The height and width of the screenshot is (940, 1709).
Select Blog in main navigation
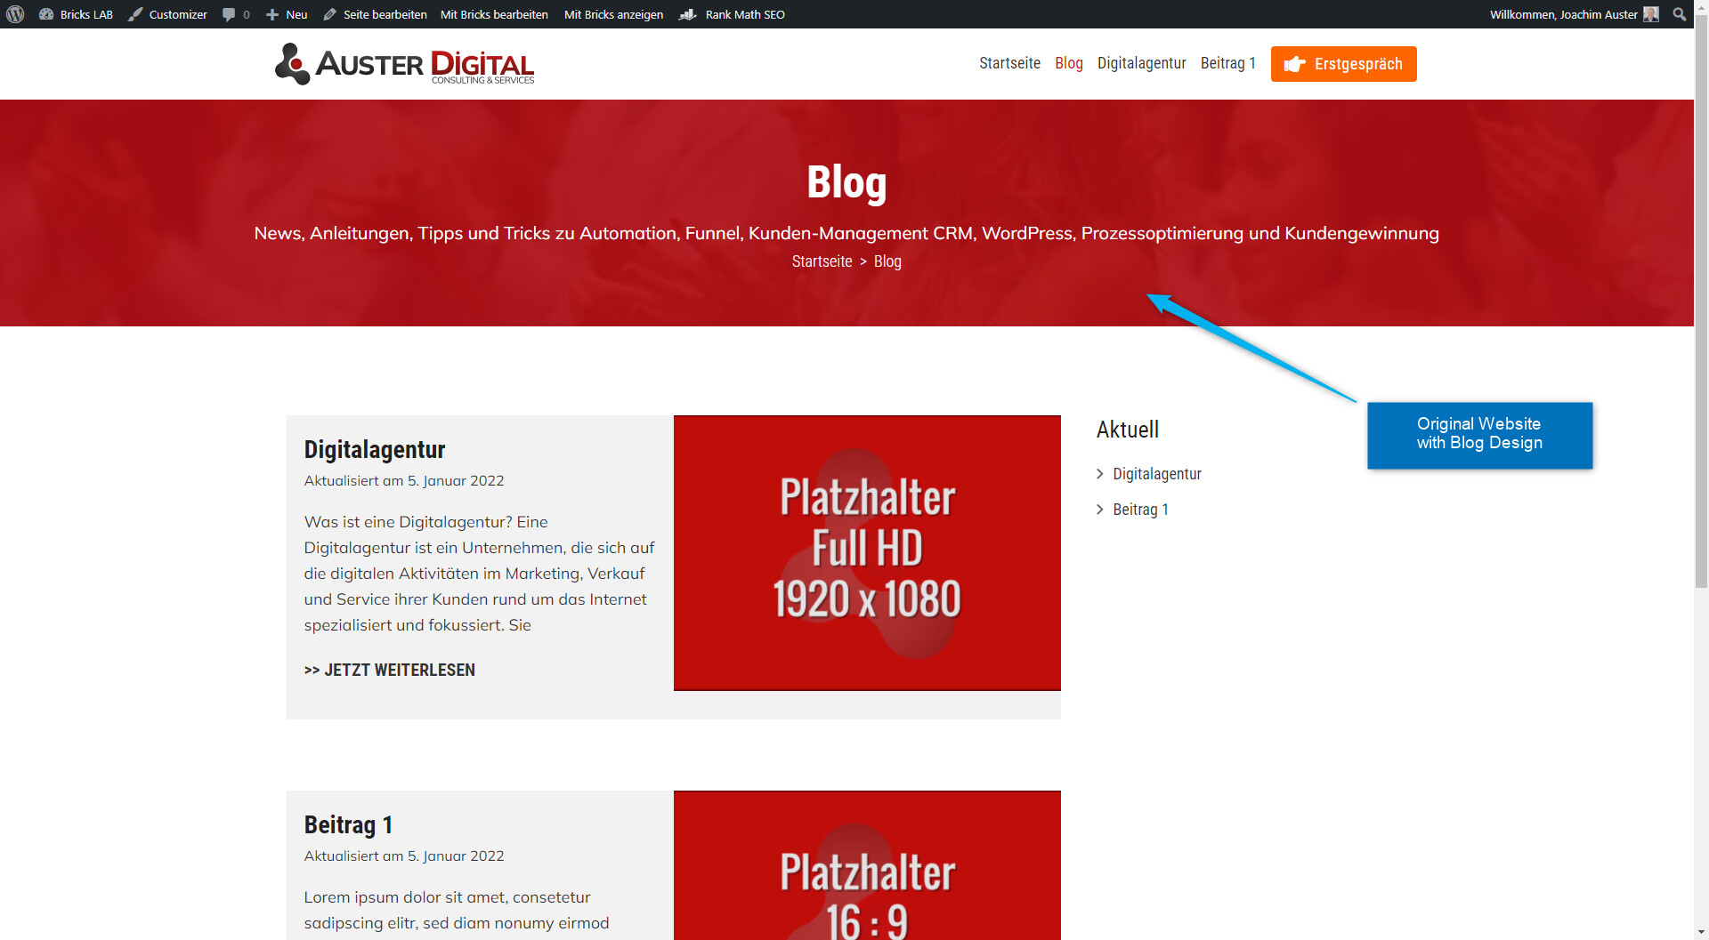tap(1068, 63)
